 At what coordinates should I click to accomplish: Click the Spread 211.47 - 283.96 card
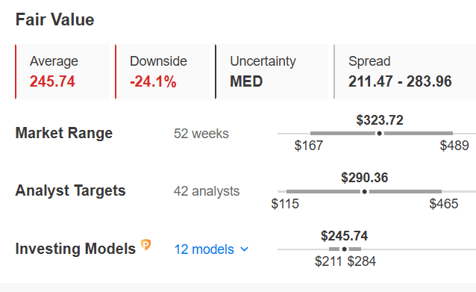point(404,72)
